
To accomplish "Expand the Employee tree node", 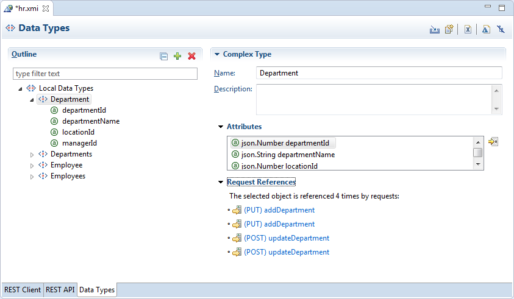I will 32,166.
